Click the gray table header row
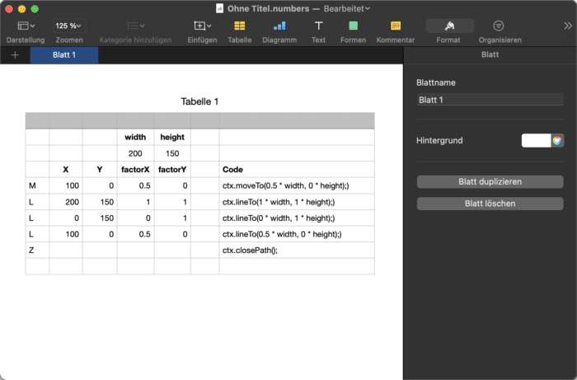 click(199, 120)
